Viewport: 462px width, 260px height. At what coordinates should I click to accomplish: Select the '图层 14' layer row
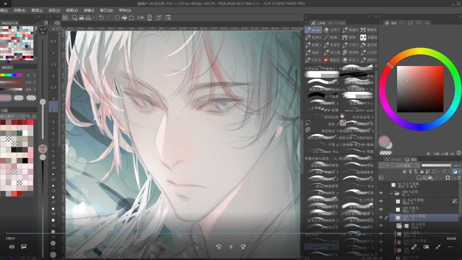point(424,218)
